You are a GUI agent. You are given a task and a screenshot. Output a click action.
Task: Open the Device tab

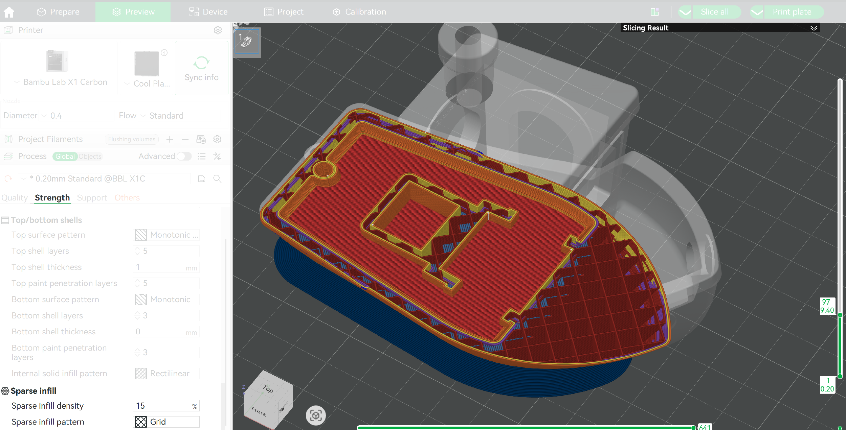click(208, 12)
